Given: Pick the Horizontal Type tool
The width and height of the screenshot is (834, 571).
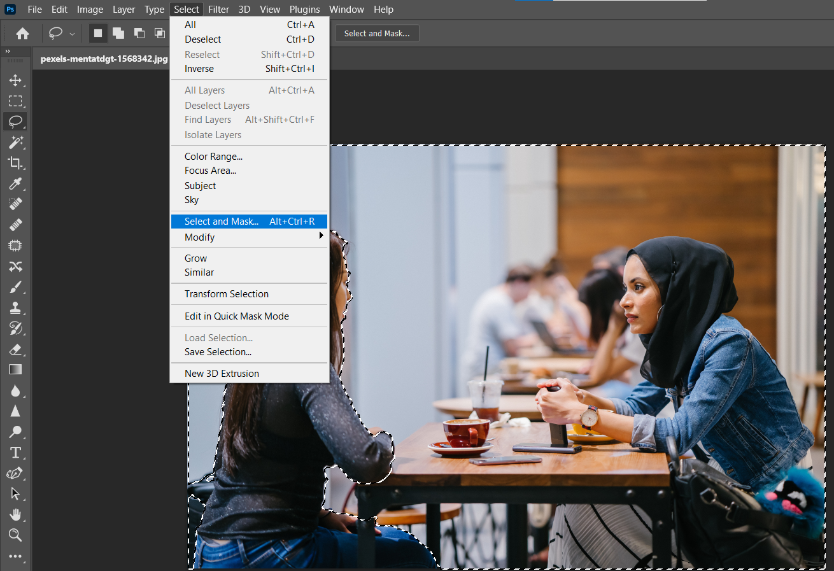Looking at the screenshot, I should 15,453.
